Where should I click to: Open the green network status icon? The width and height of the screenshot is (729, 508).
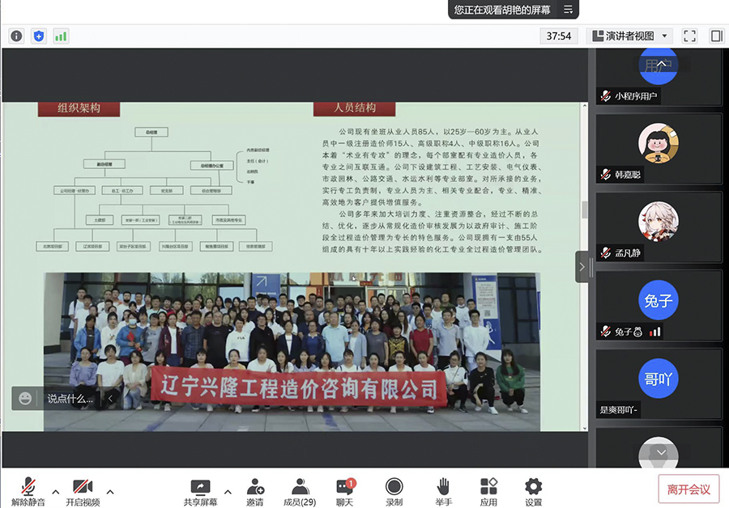tap(61, 36)
